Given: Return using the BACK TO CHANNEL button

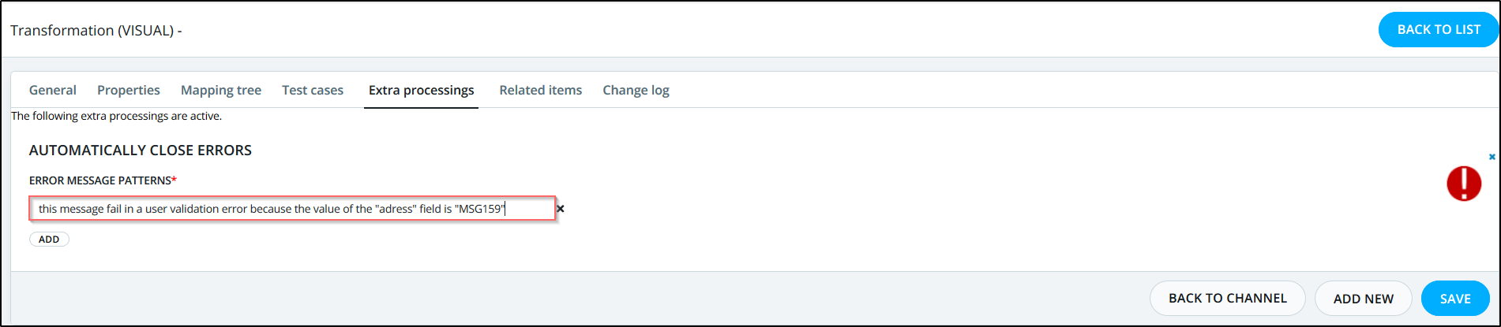Looking at the screenshot, I should click(1227, 299).
